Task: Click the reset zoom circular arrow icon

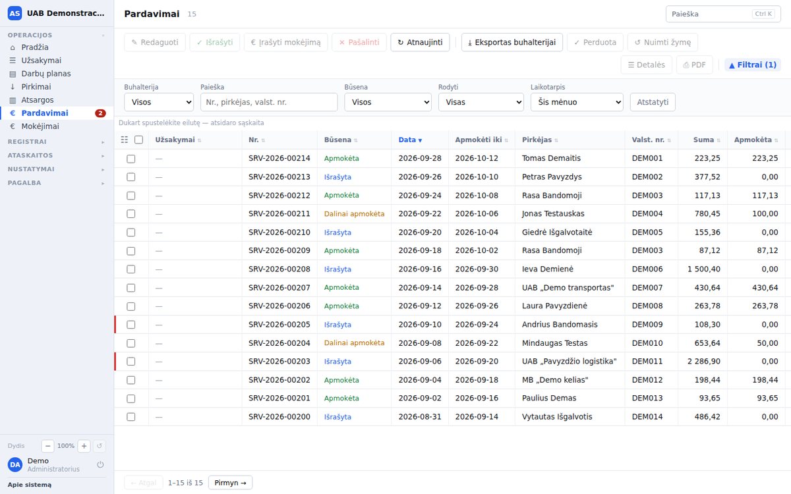Action: coord(100,446)
